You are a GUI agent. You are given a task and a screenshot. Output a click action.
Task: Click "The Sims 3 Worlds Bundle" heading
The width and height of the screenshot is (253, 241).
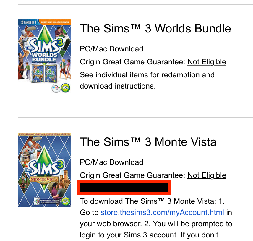tap(155, 29)
